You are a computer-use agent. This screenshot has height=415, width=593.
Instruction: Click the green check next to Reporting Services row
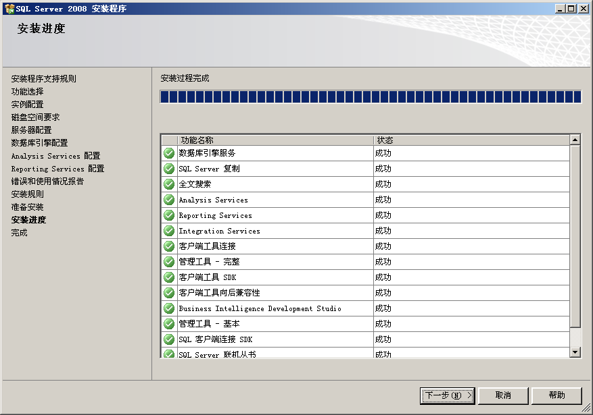(169, 215)
